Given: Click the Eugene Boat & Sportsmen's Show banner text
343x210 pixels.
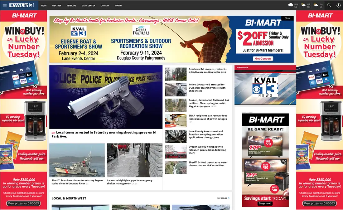Looking at the screenshot, I should 79,44.
